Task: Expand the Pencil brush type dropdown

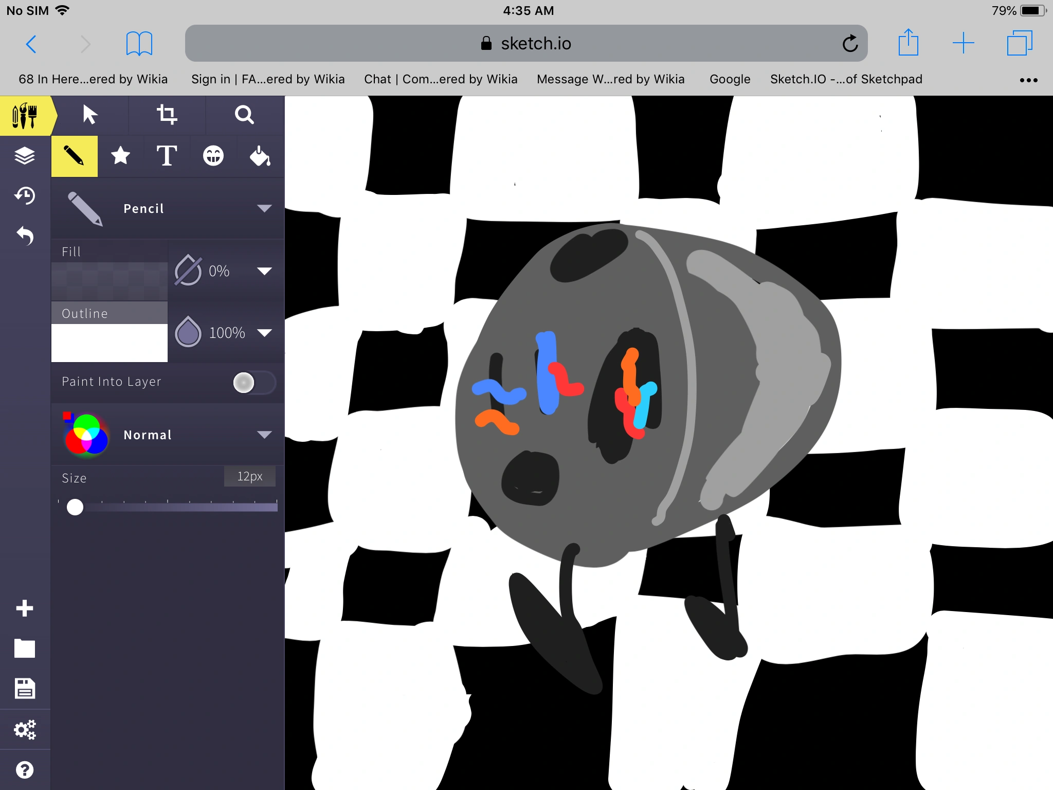Action: pyautogui.click(x=264, y=208)
